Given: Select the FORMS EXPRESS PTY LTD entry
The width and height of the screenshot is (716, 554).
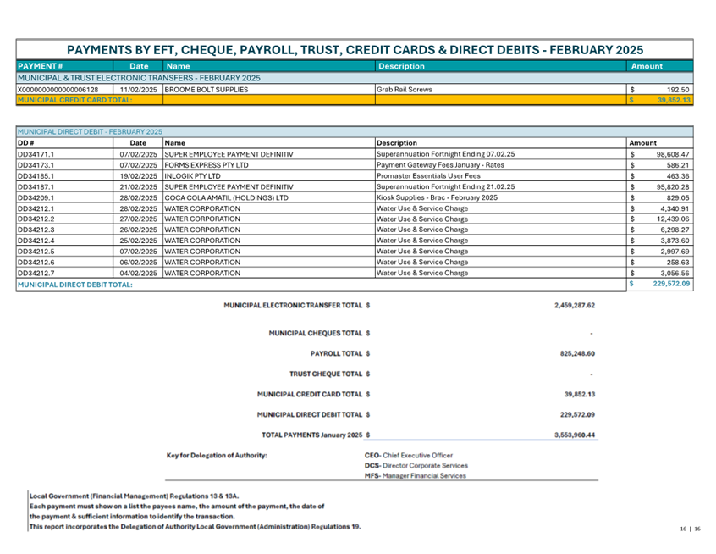Looking at the screenshot, I should (207, 165).
